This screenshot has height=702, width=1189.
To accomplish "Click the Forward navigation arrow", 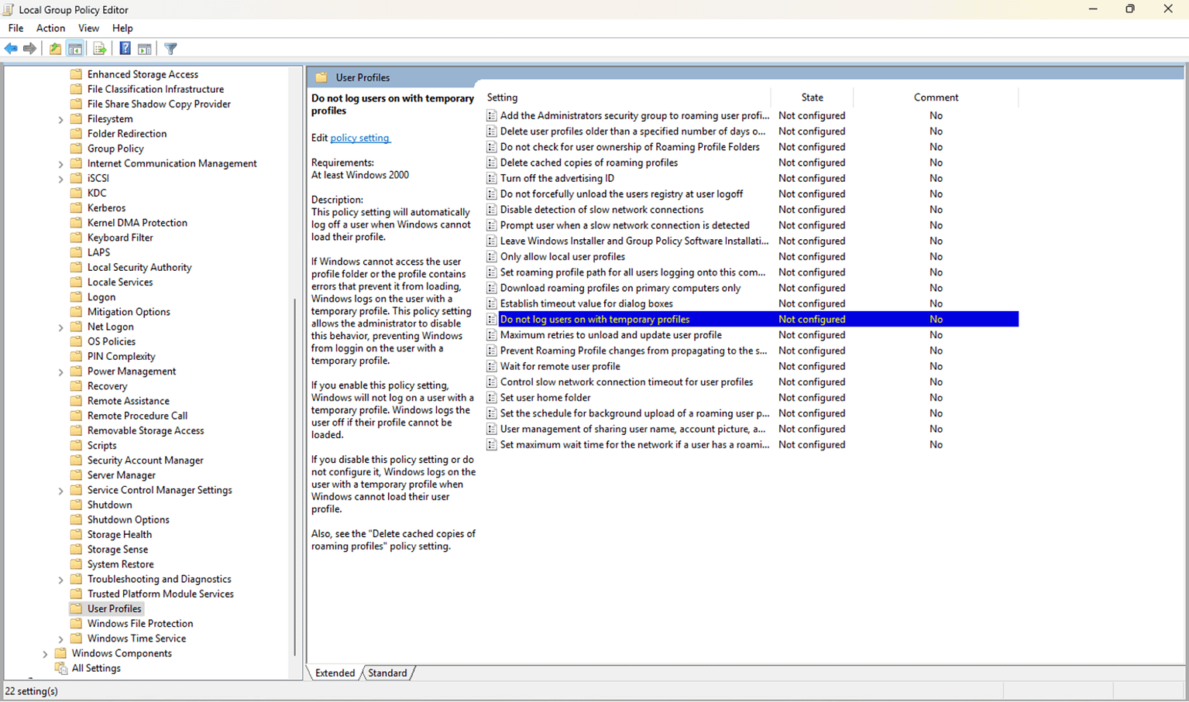I will tap(29, 48).
